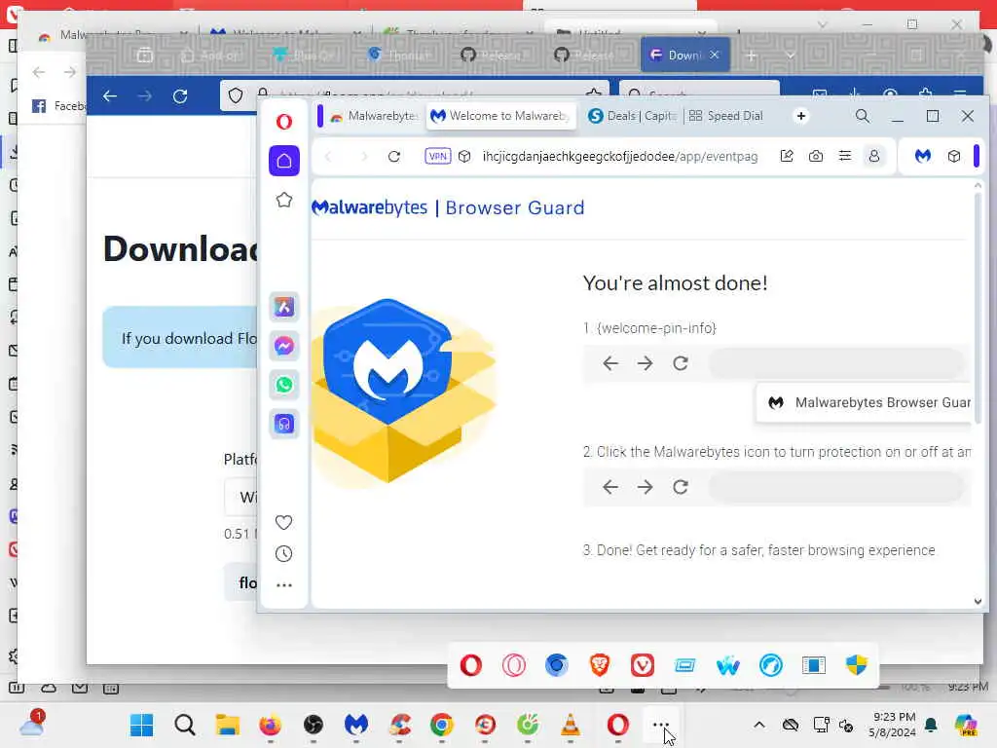Add a new tab in Opera
The width and height of the screenshot is (997, 748).
(x=801, y=116)
